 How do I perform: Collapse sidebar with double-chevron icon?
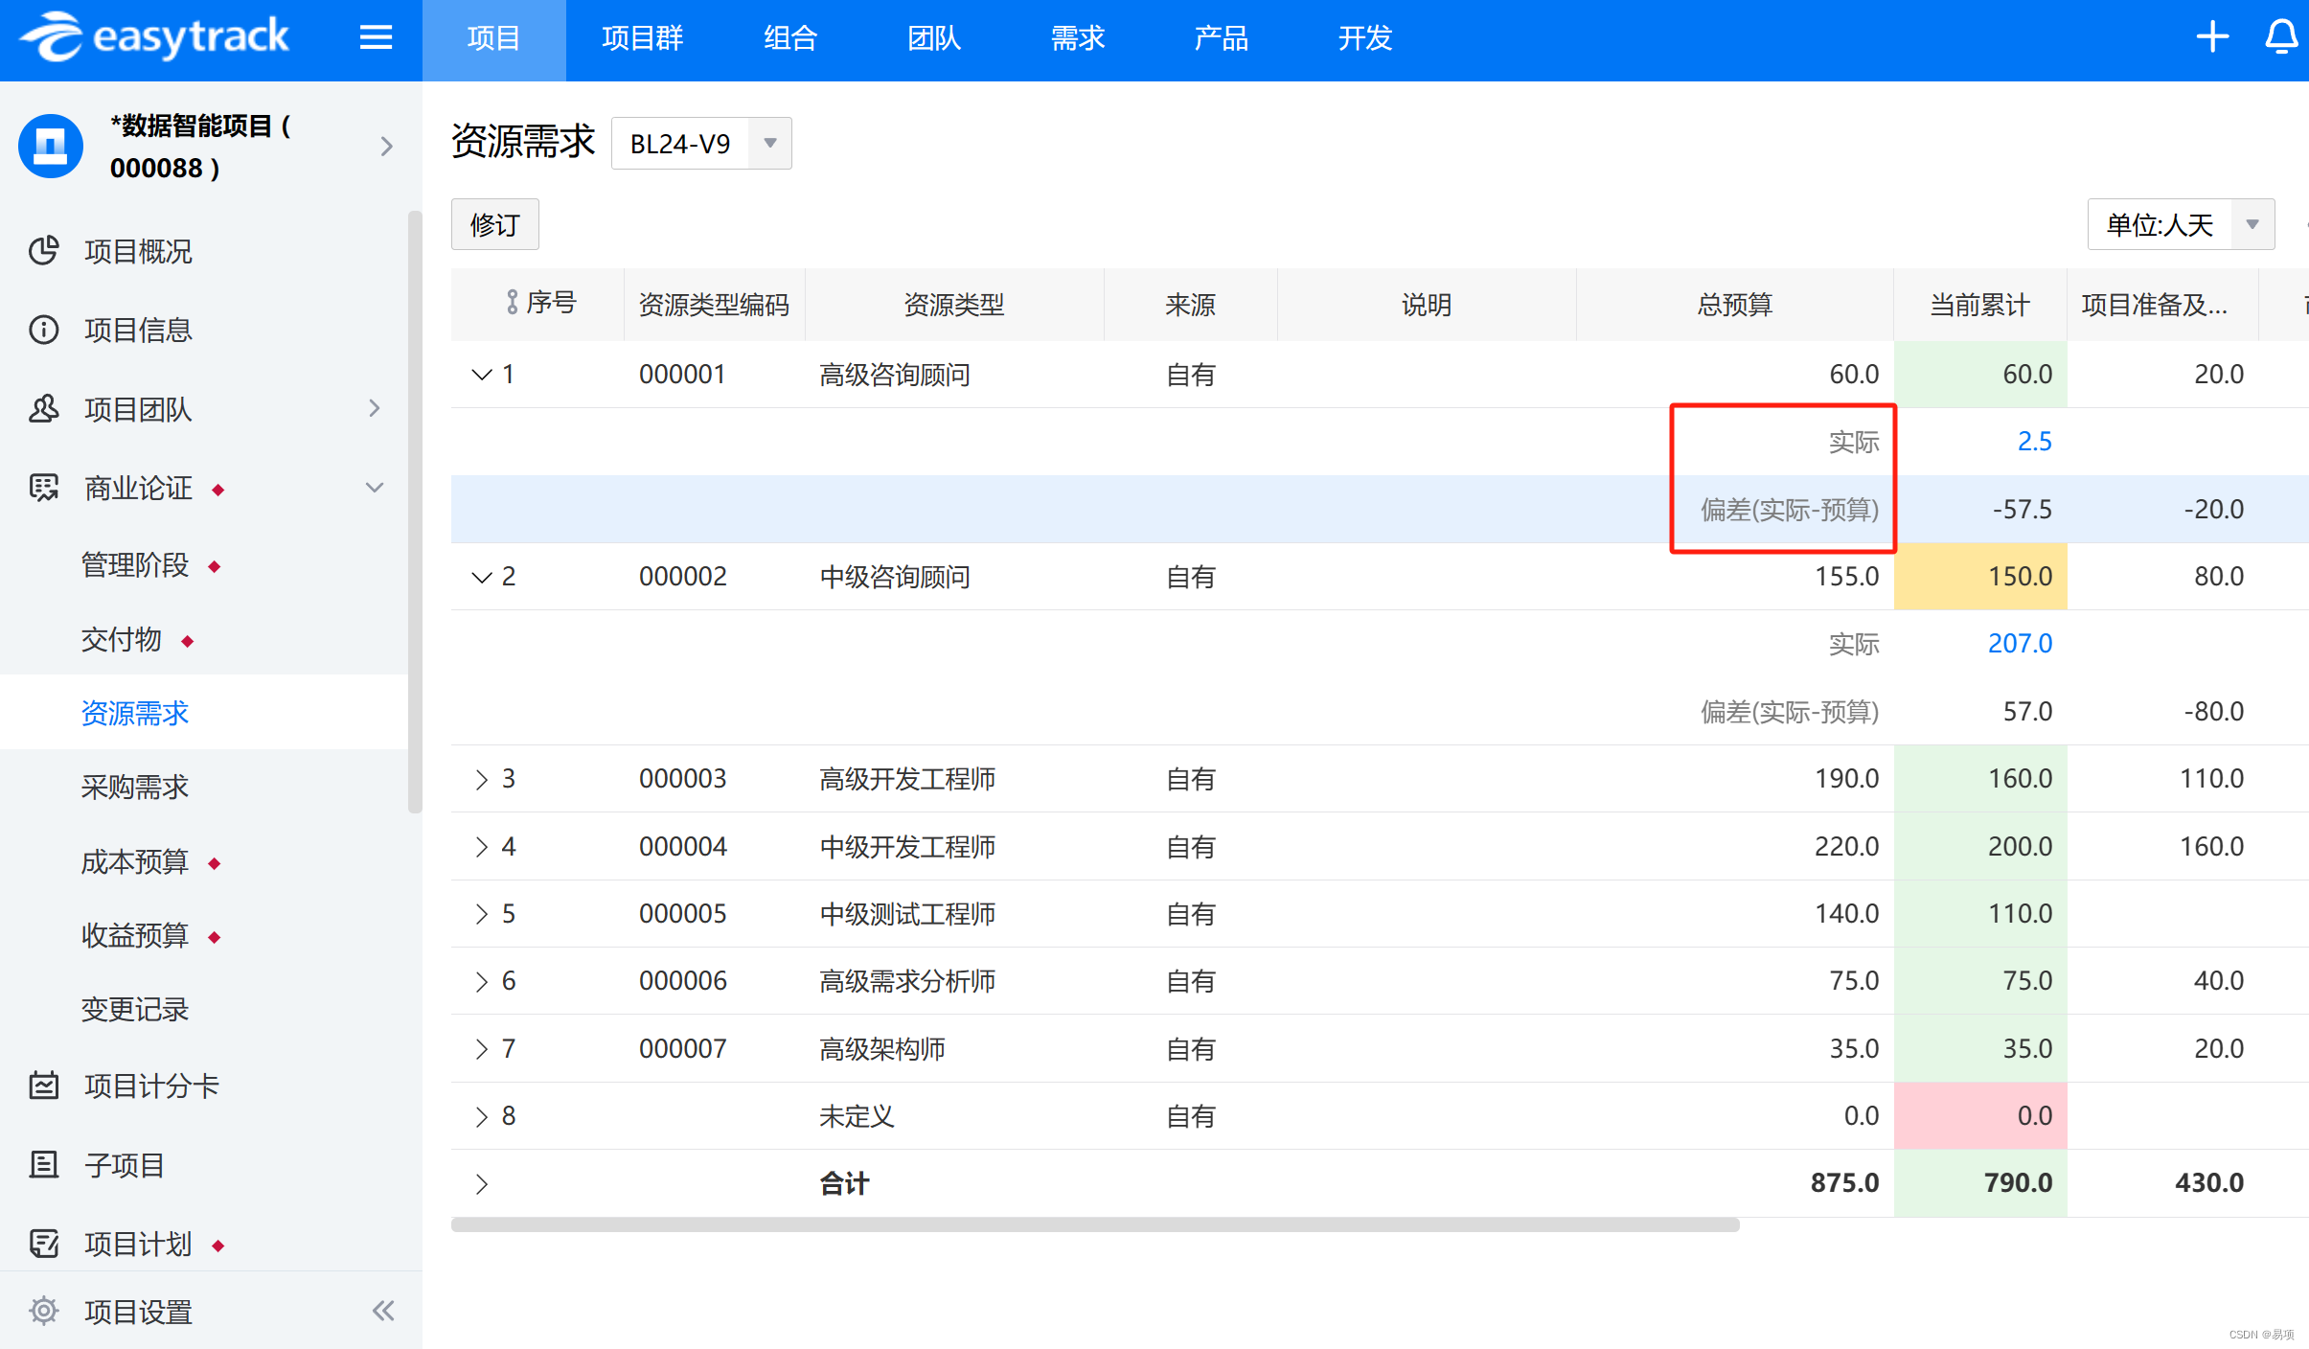coord(383,1311)
